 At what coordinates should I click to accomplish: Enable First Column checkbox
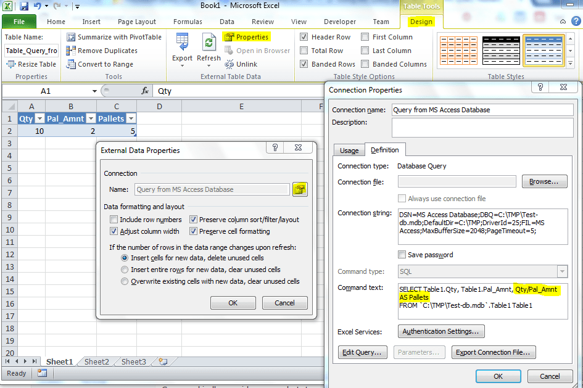(365, 37)
